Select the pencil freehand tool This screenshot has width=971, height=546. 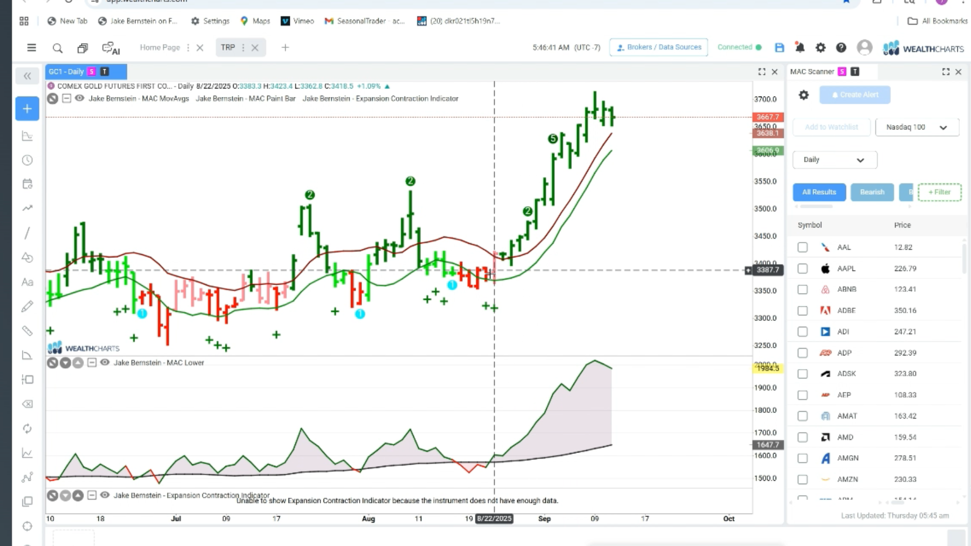(x=27, y=306)
